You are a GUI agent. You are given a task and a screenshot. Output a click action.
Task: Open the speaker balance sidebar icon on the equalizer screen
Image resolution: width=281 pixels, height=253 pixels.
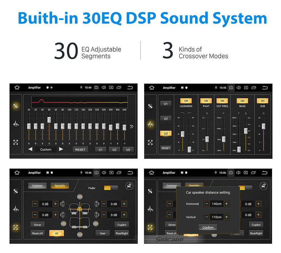[16, 142]
